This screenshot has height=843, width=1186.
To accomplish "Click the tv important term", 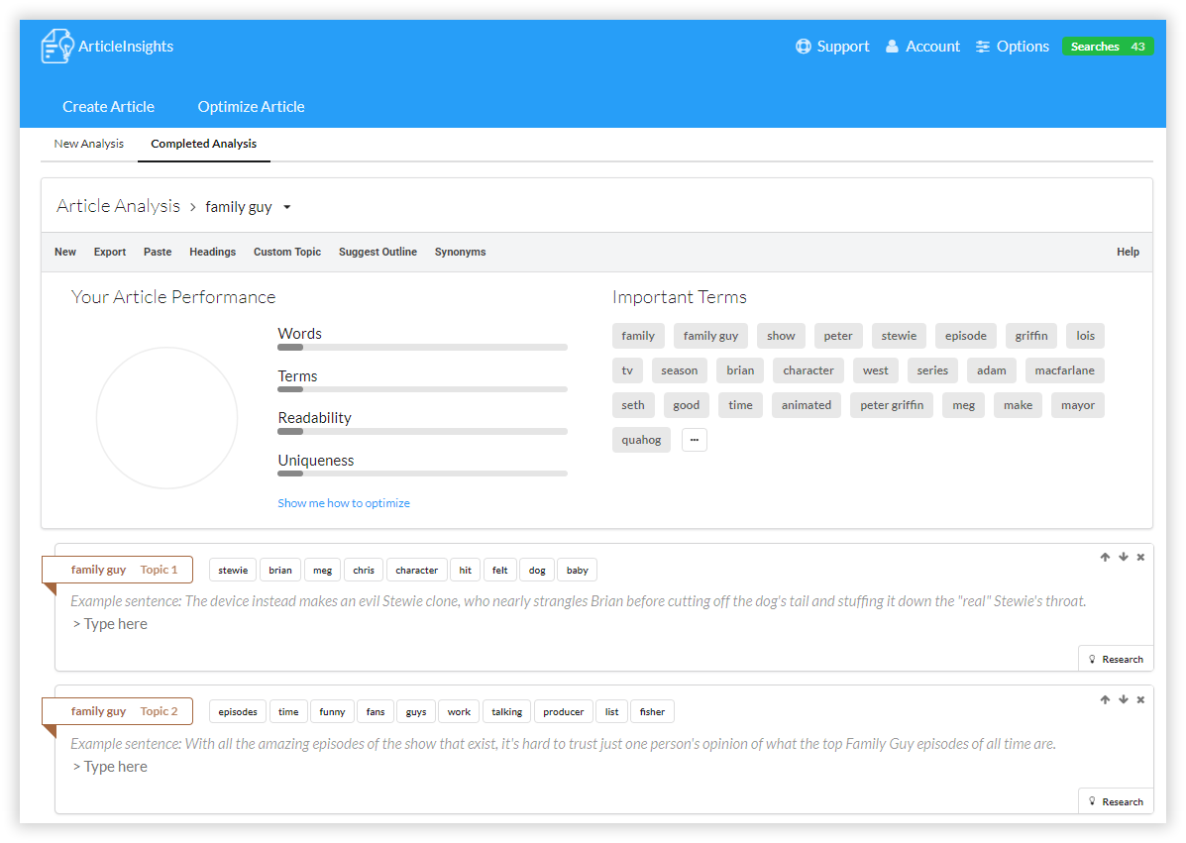I will 627,370.
